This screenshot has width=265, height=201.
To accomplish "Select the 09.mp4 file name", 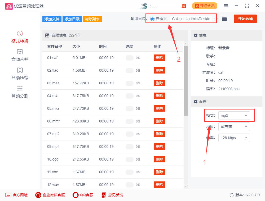I will [x=53, y=147].
